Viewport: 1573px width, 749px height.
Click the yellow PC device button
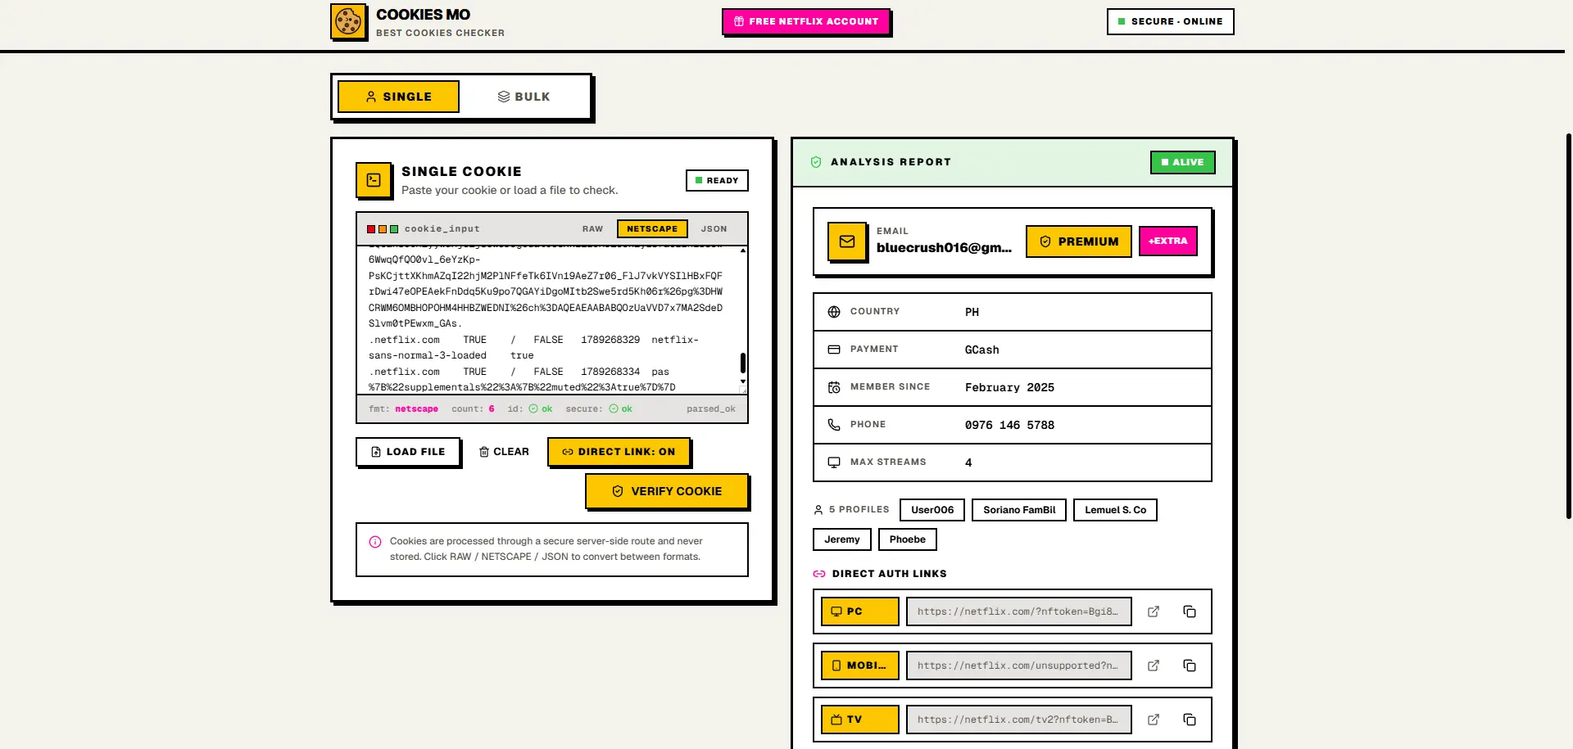click(860, 611)
